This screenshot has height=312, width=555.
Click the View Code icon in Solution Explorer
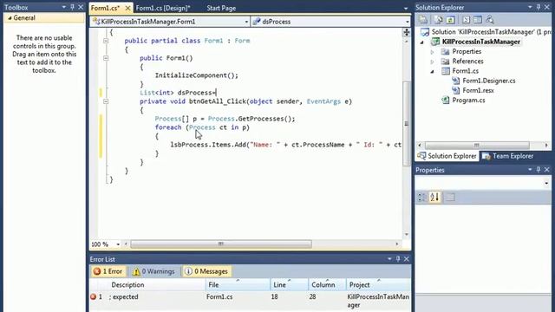pyautogui.click(x=467, y=20)
